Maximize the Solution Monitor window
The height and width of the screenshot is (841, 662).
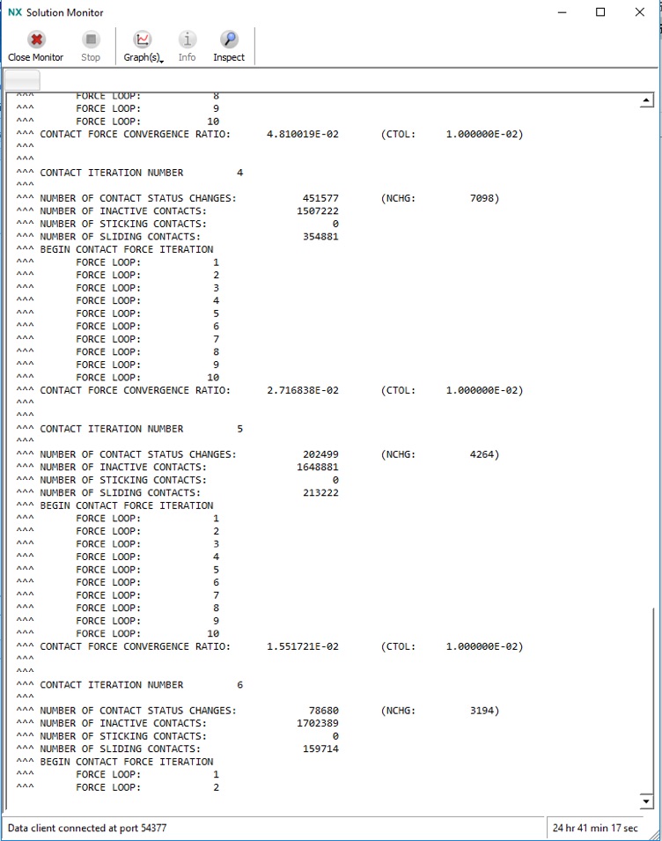[x=600, y=12]
